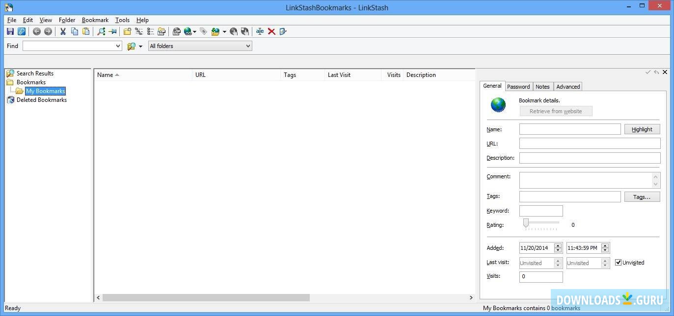The image size is (674, 316).
Task: Click the rename text cursor icon
Action: (x=260, y=31)
